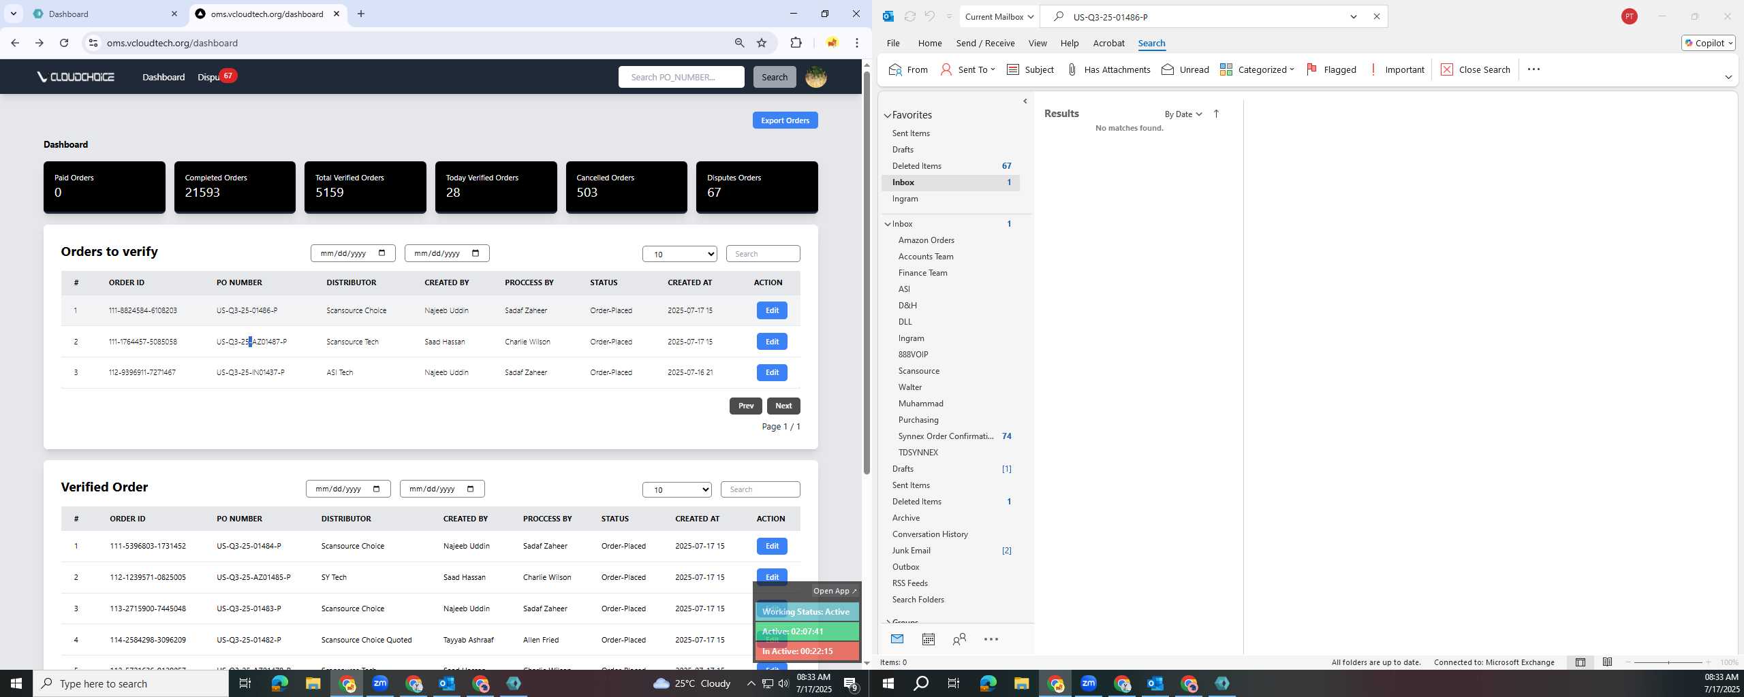The height and width of the screenshot is (697, 1744).
Task: Open new Chrome tab
Action: (361, 14)
